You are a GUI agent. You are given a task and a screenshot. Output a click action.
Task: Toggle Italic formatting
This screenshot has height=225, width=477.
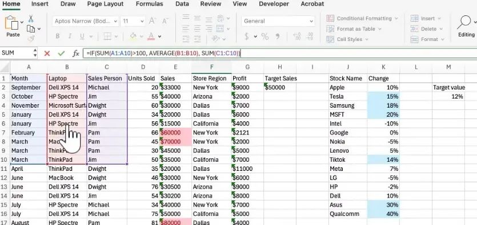[x=70, y=36]
